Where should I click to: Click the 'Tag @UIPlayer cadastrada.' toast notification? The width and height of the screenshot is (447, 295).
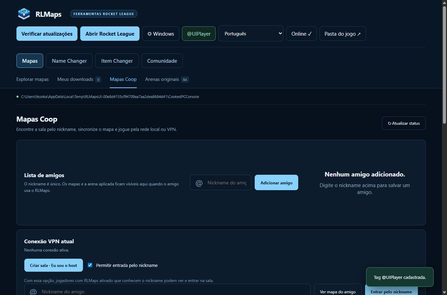[400, 277]
